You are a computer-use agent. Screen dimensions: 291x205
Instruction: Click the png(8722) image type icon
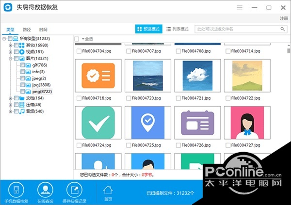[28, 92]
